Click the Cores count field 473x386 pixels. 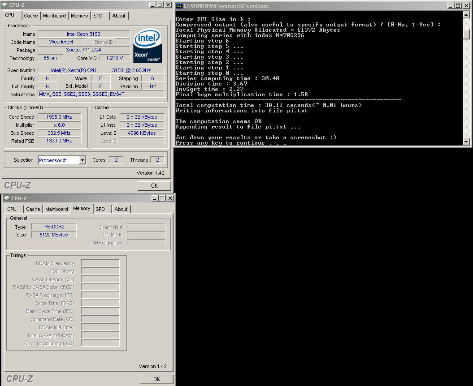(116, 160)
